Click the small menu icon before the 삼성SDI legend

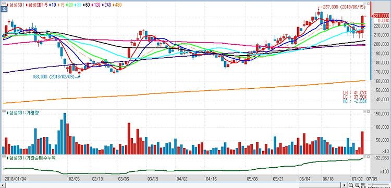coord(4,4)
